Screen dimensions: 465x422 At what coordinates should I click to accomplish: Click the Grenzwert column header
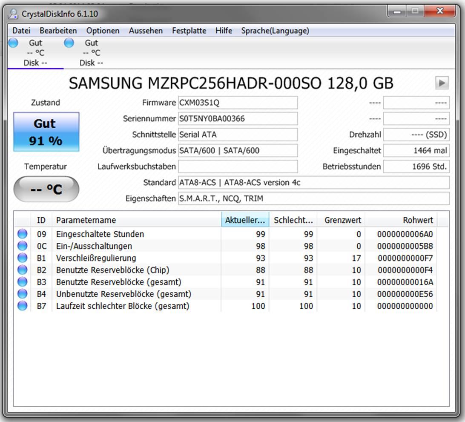(x=341, y=220)
